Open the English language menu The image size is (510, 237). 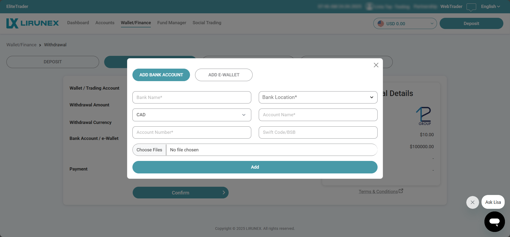(490, 6)
